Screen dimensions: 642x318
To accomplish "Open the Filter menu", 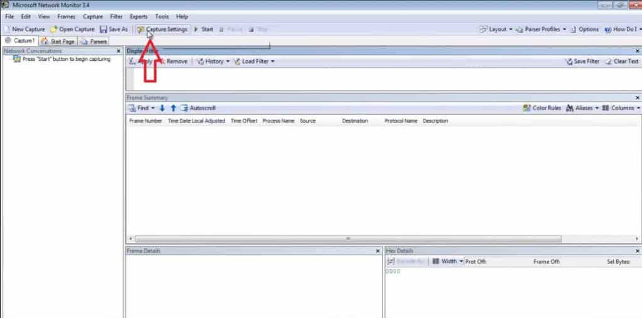I will pyautogui.click(x=116, y=17).
